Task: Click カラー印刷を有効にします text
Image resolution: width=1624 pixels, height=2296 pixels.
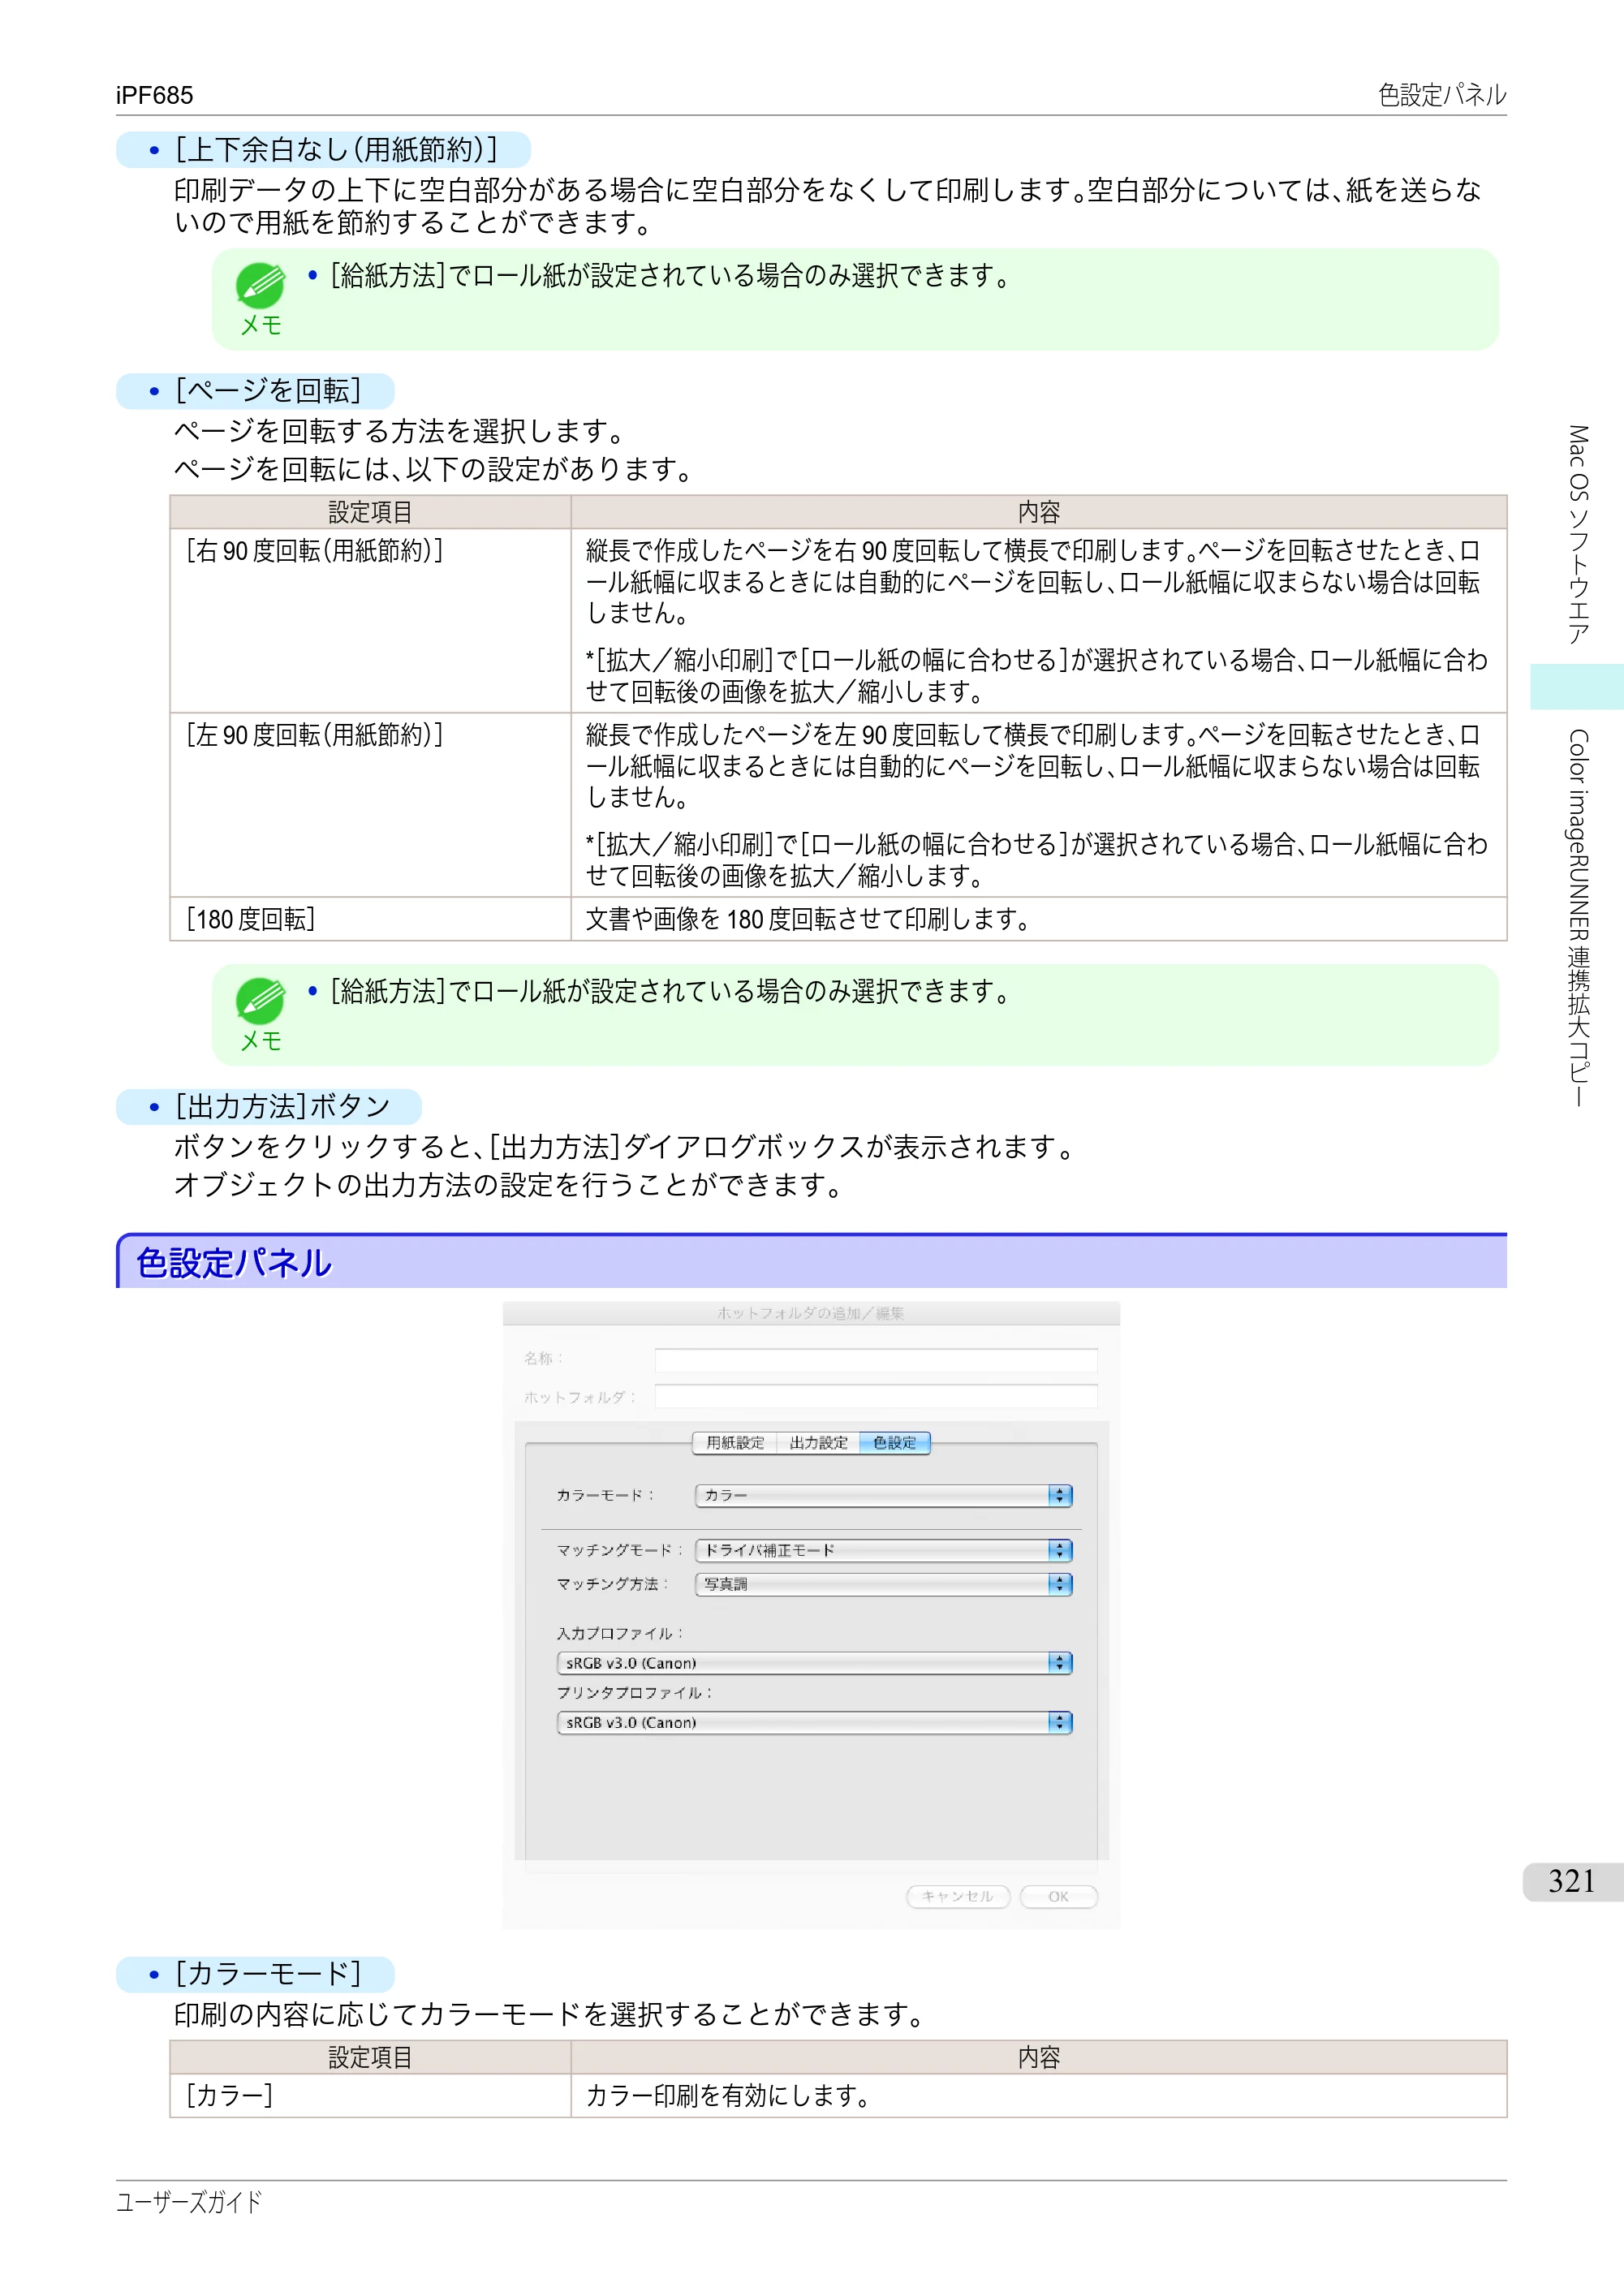Action: coord(728,2095)
